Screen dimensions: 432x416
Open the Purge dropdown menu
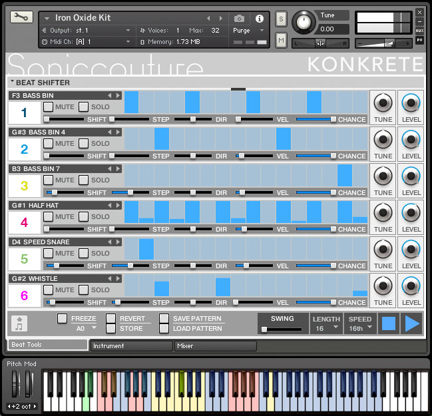(262, 31)
